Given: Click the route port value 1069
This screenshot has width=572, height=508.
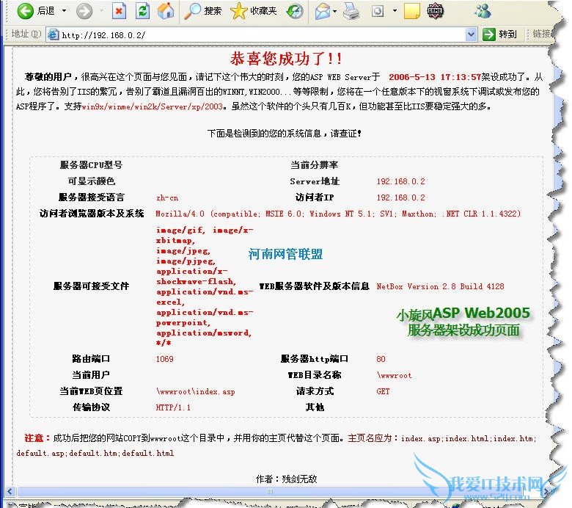Looking at the screenshot, I should coord(164,359).
